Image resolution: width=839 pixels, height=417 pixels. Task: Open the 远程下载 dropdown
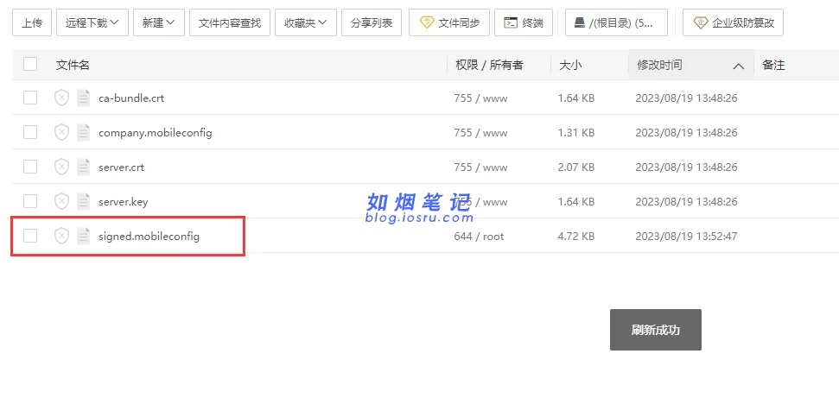[x=92, y=22]
